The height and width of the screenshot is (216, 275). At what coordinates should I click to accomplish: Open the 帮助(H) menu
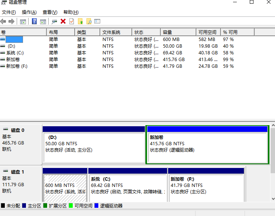71,12
